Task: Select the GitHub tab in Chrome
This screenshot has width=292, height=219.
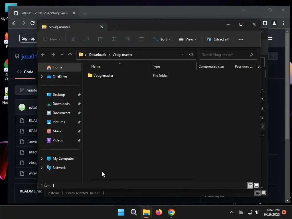Action: (x=45, y=13)
